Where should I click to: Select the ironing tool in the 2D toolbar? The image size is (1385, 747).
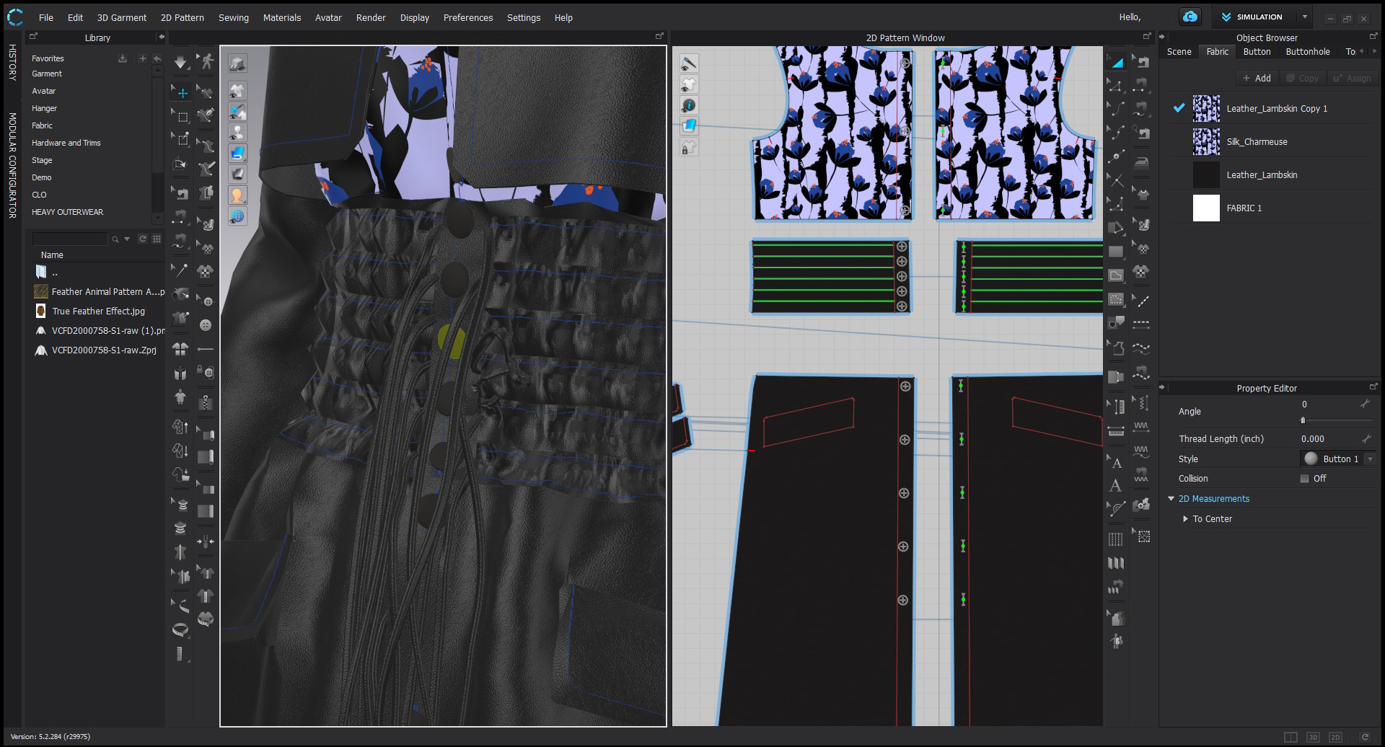(x=1141, y=163)
